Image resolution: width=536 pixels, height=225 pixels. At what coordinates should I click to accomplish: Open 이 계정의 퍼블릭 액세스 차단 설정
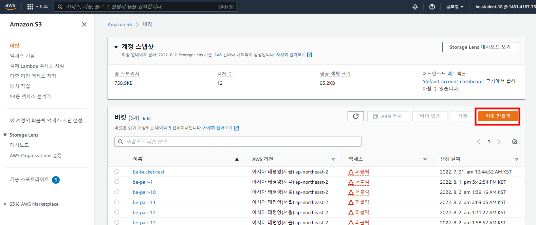point(46,120)
